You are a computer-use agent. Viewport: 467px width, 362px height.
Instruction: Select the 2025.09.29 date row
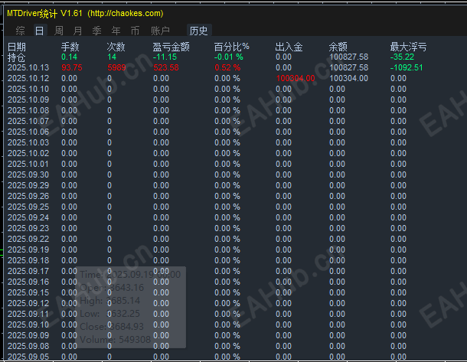point(28,185)
